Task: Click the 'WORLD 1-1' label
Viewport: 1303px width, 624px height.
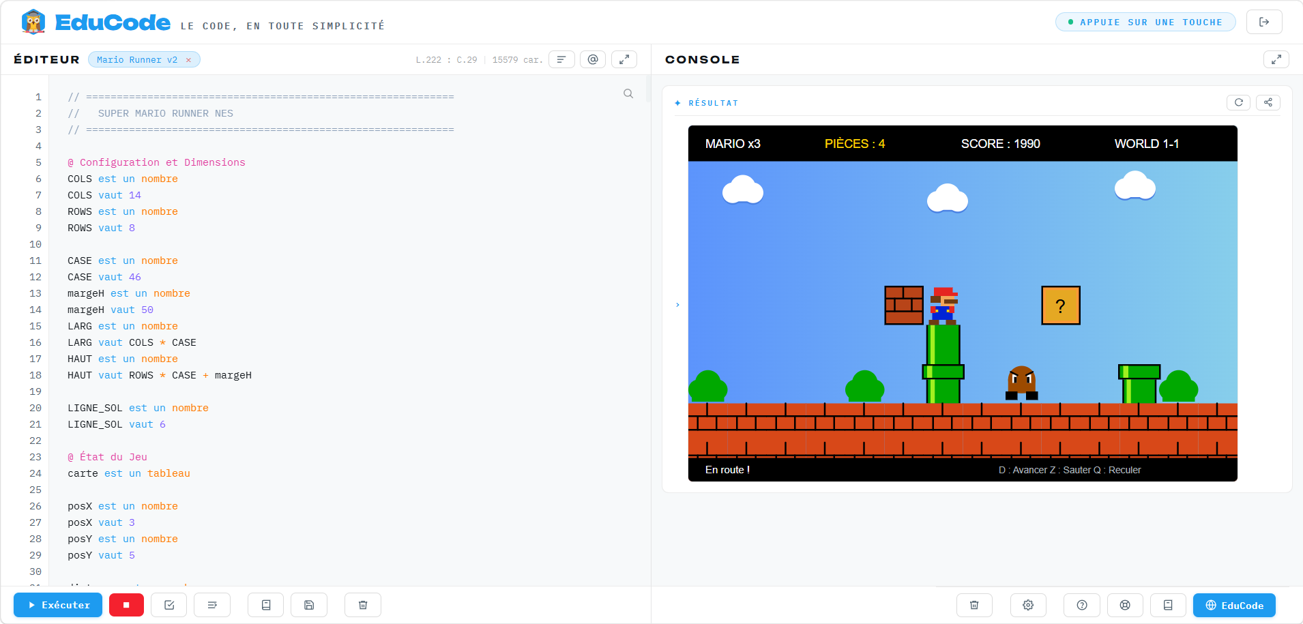Action: coord(1147,144)
